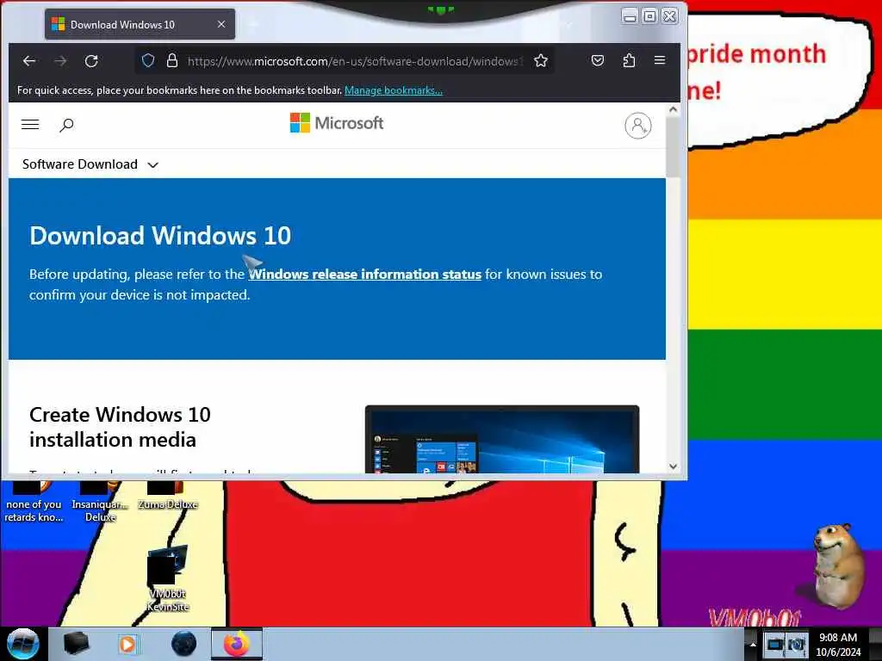Open the dark globe taskbar icon
882x661 pixels.
(184, 644)
